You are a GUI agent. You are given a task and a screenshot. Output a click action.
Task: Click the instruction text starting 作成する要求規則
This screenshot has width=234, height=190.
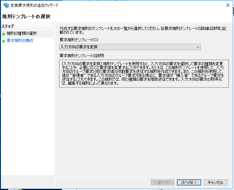click(x=143, y=30)
